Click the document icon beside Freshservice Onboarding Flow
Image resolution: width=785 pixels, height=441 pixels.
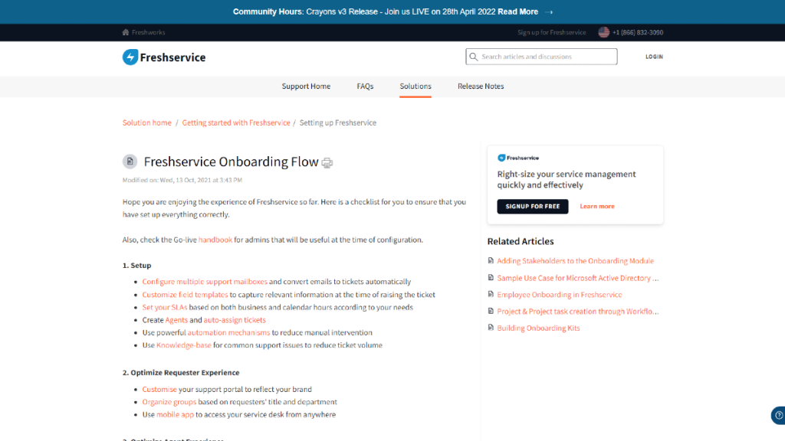click(x=130, y=162)
